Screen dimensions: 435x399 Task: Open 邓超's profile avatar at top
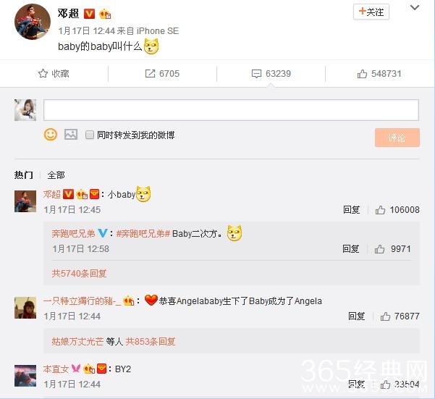(x=33, y=22)
